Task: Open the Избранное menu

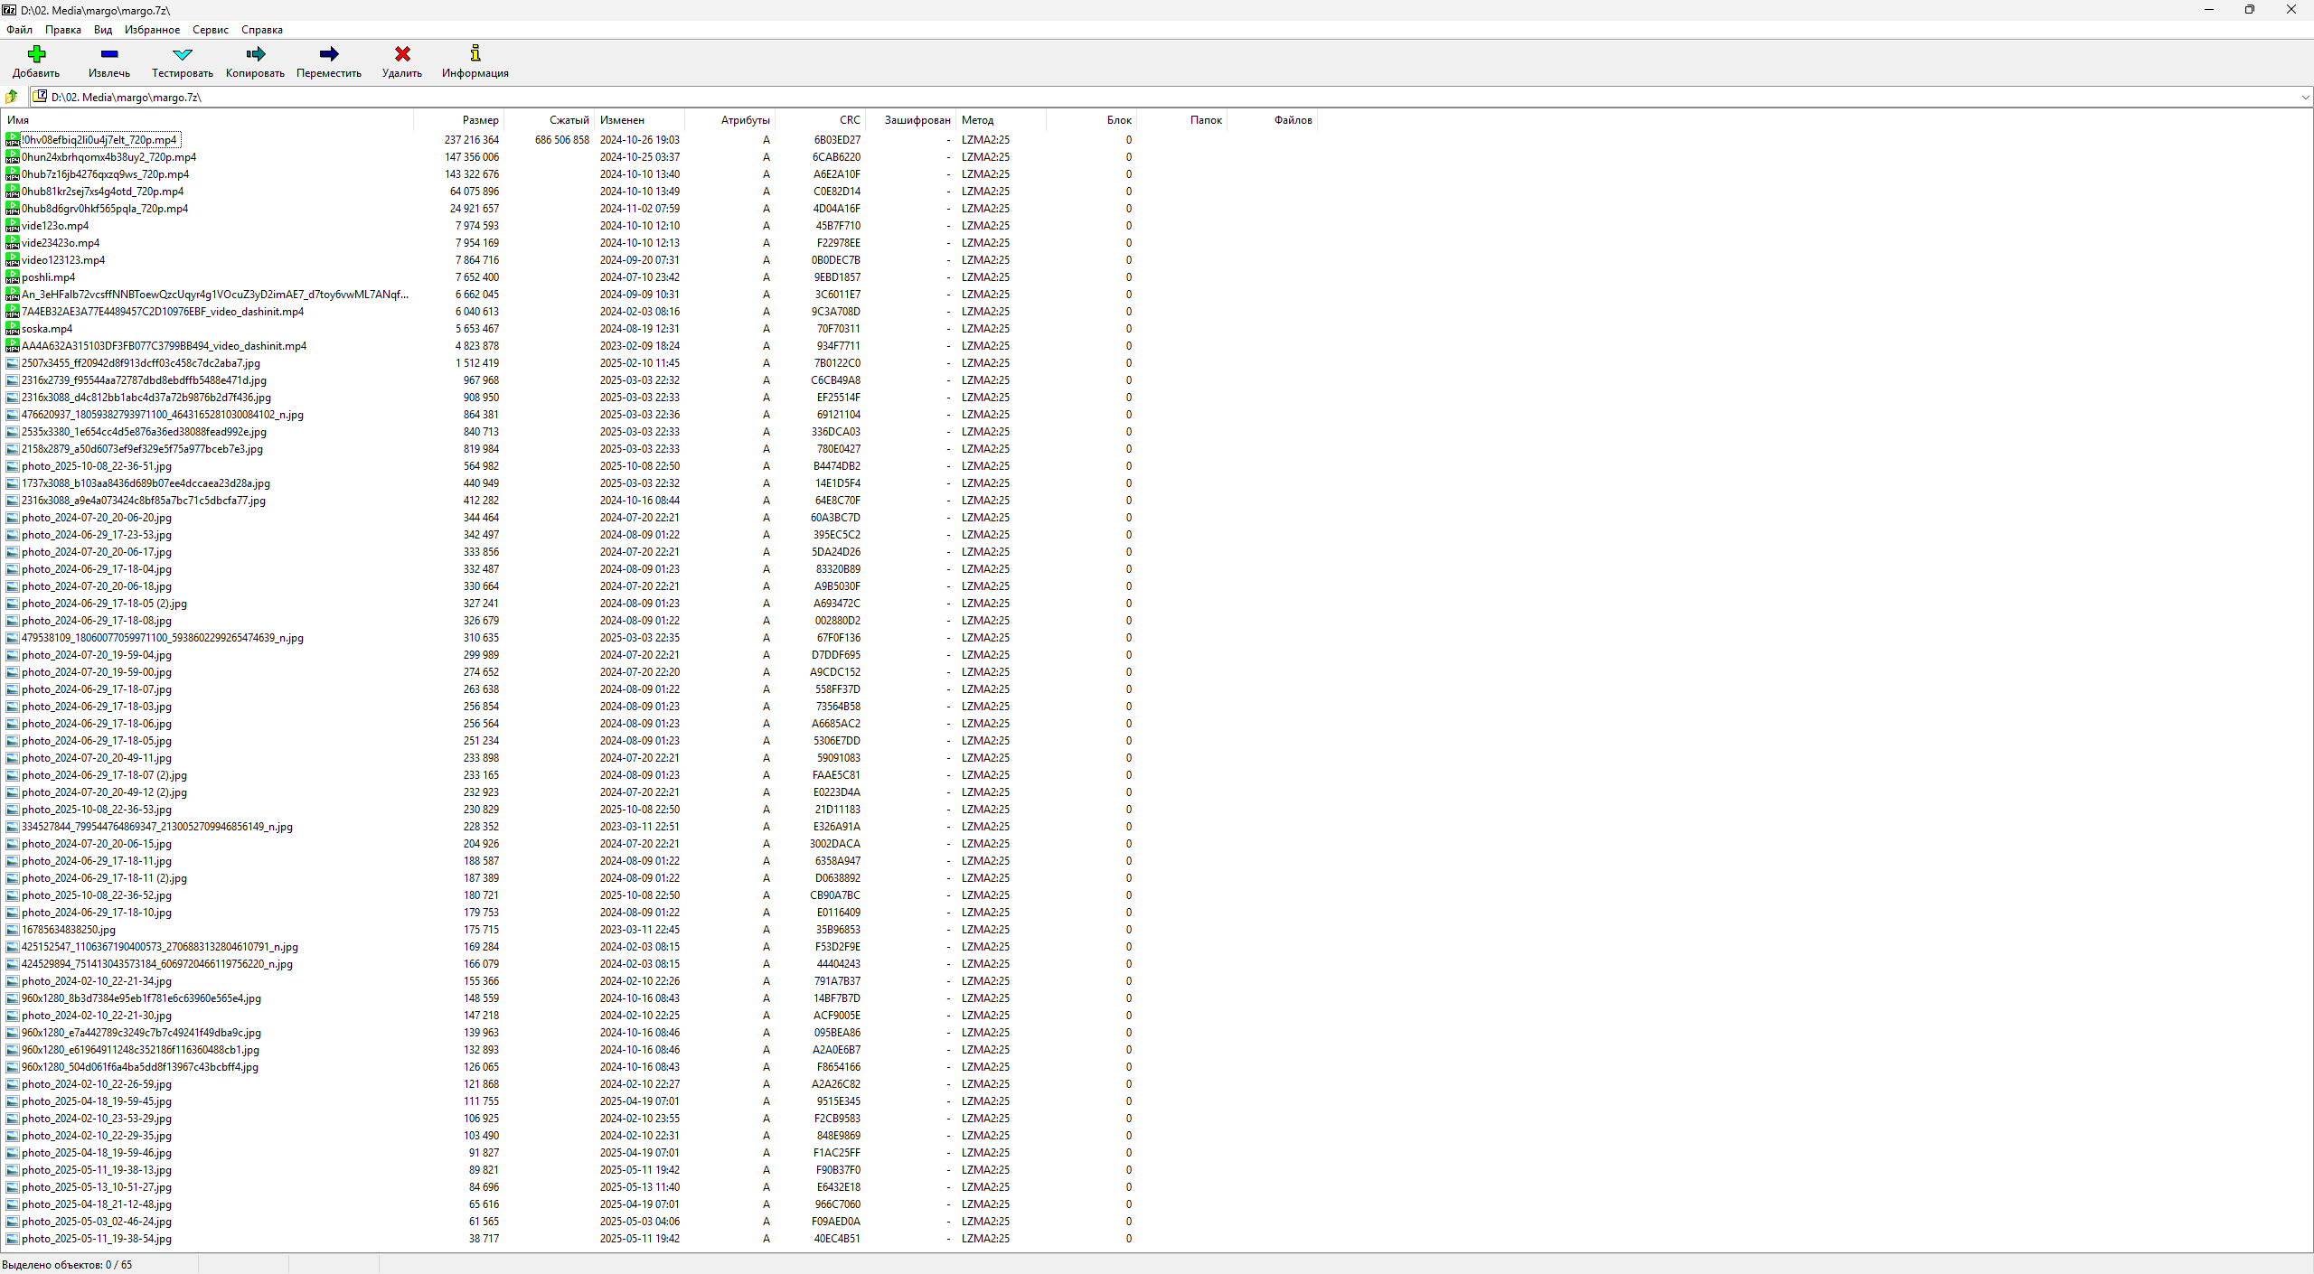Action: 152,30
